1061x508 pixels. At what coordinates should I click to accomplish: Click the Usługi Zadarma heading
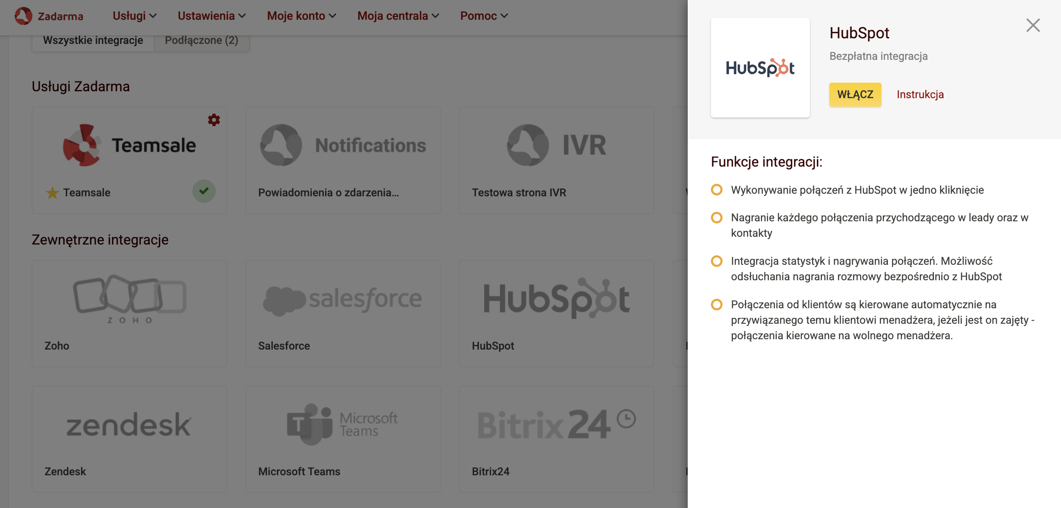point(81,86)
